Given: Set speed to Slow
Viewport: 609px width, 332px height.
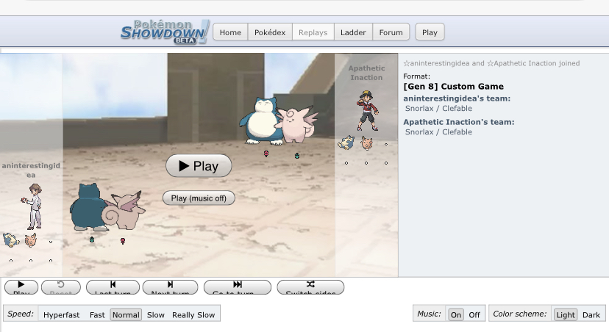Looking at the screenshot, I should coord(155,314).
